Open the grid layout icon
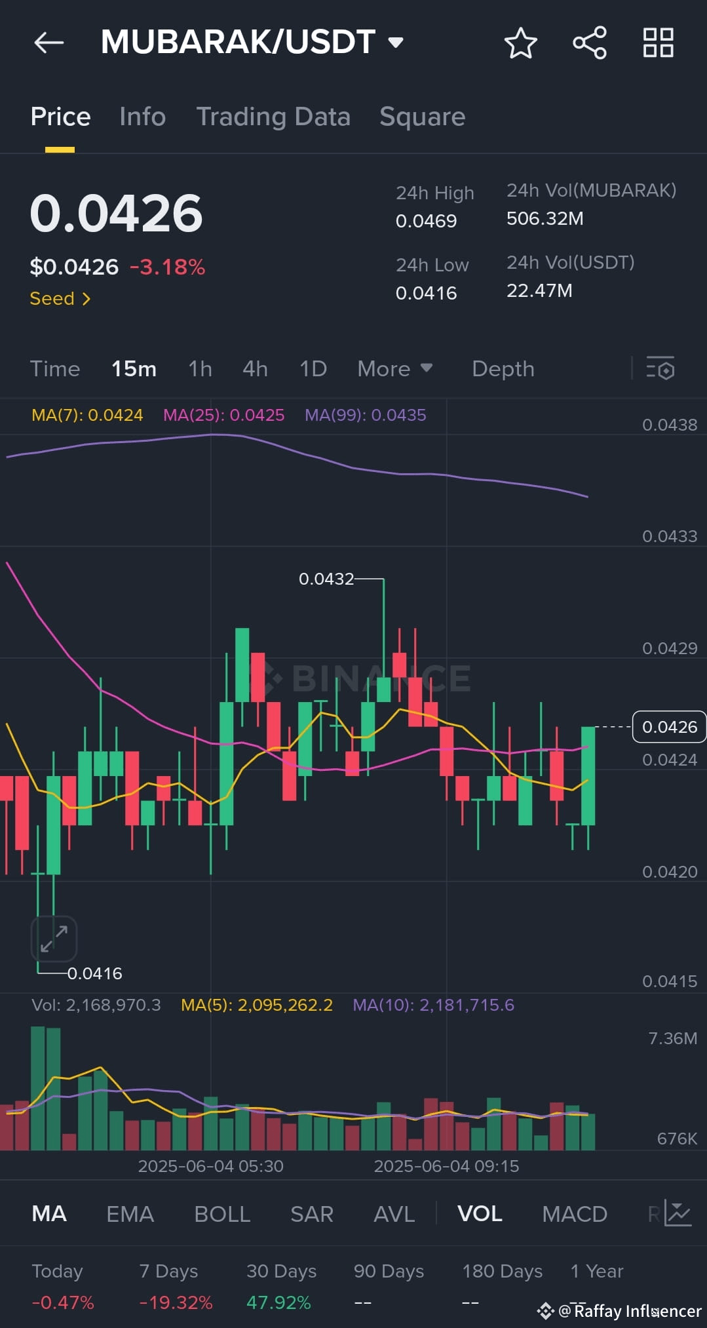Screen dimensions: 707x1328 coord(659,43)
